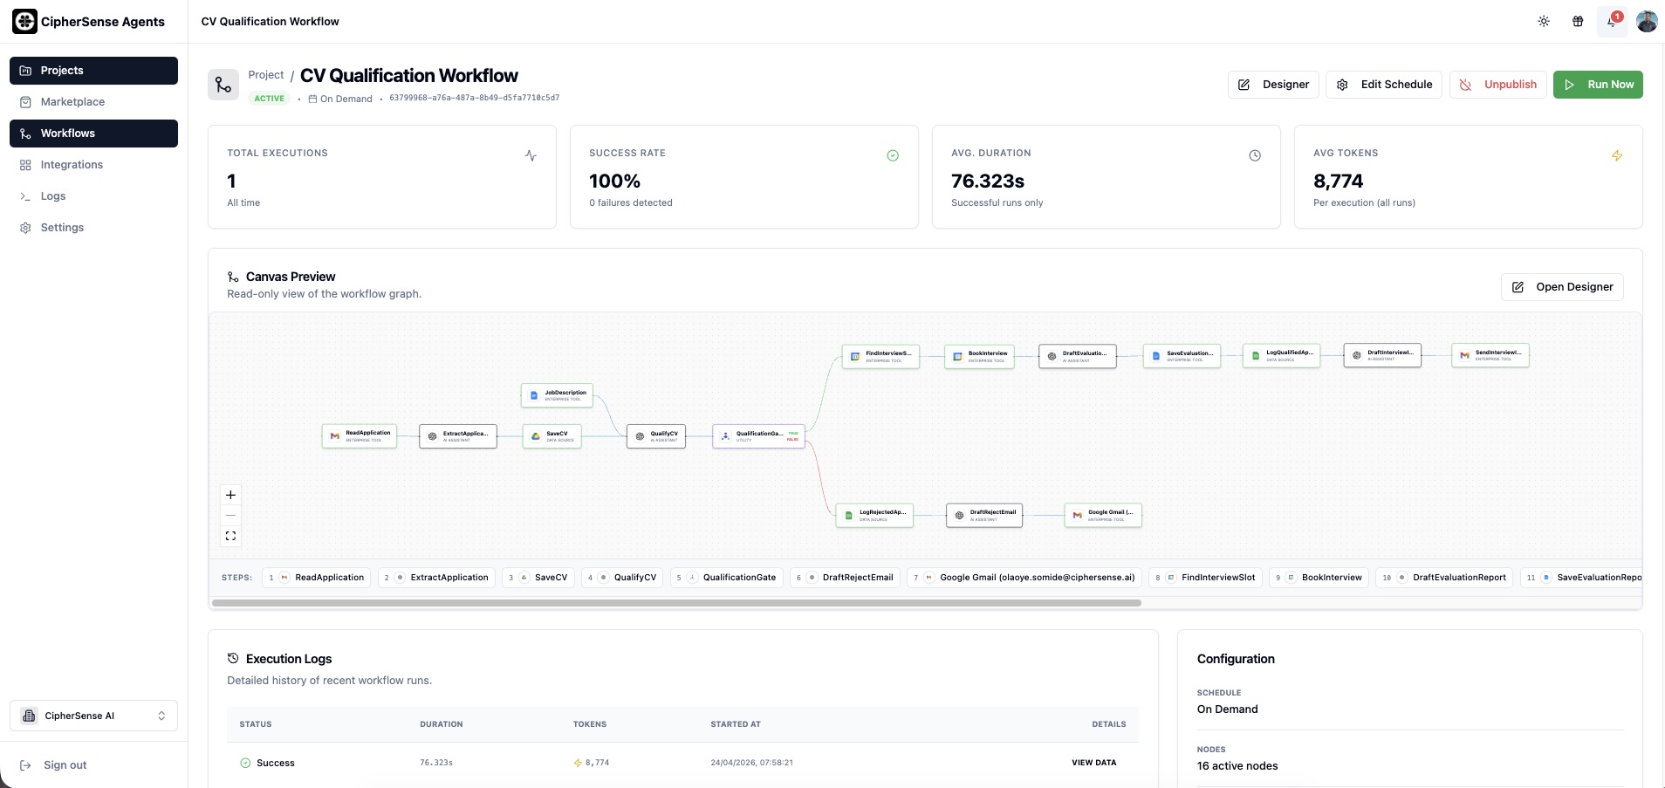
Task: Unpublish the CV Qualification Workflow
Action: [x=1498, y=84]
